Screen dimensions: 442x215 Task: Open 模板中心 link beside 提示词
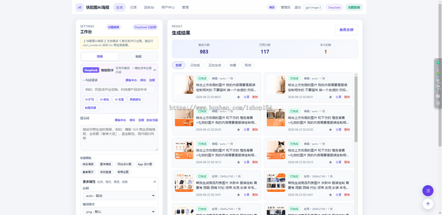(120, 120)
